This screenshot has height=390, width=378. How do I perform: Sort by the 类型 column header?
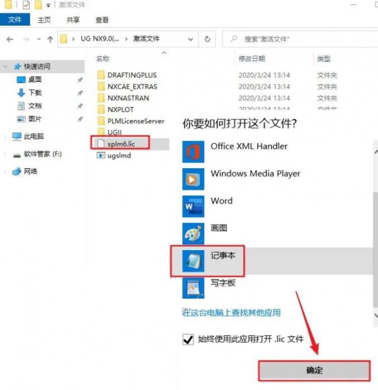(x=324, y=59)
